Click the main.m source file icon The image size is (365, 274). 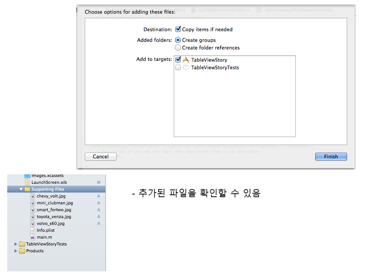(x=33, y=237)
